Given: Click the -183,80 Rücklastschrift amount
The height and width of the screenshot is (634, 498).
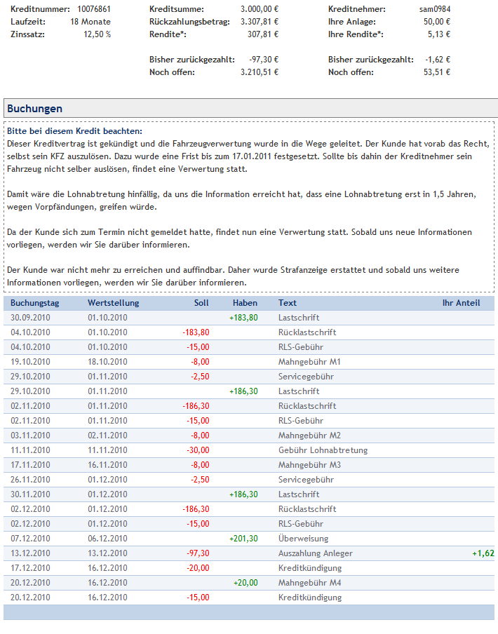Looking at the screenshot, I should click(196, 332).
